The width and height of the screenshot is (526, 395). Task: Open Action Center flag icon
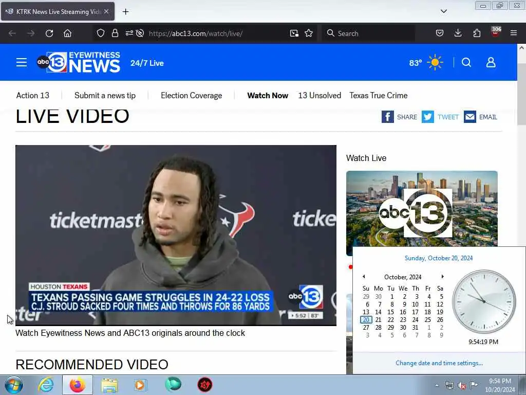[474, 385]
